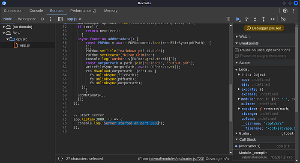The image size is (300, 163).
Task: Toggle Pause on caught exceptions checkbox
Action: pyautogui.click(x=237, y=56)
